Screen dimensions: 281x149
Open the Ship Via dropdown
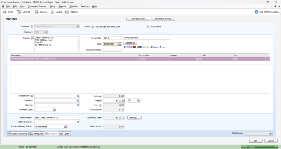point(78,105)
